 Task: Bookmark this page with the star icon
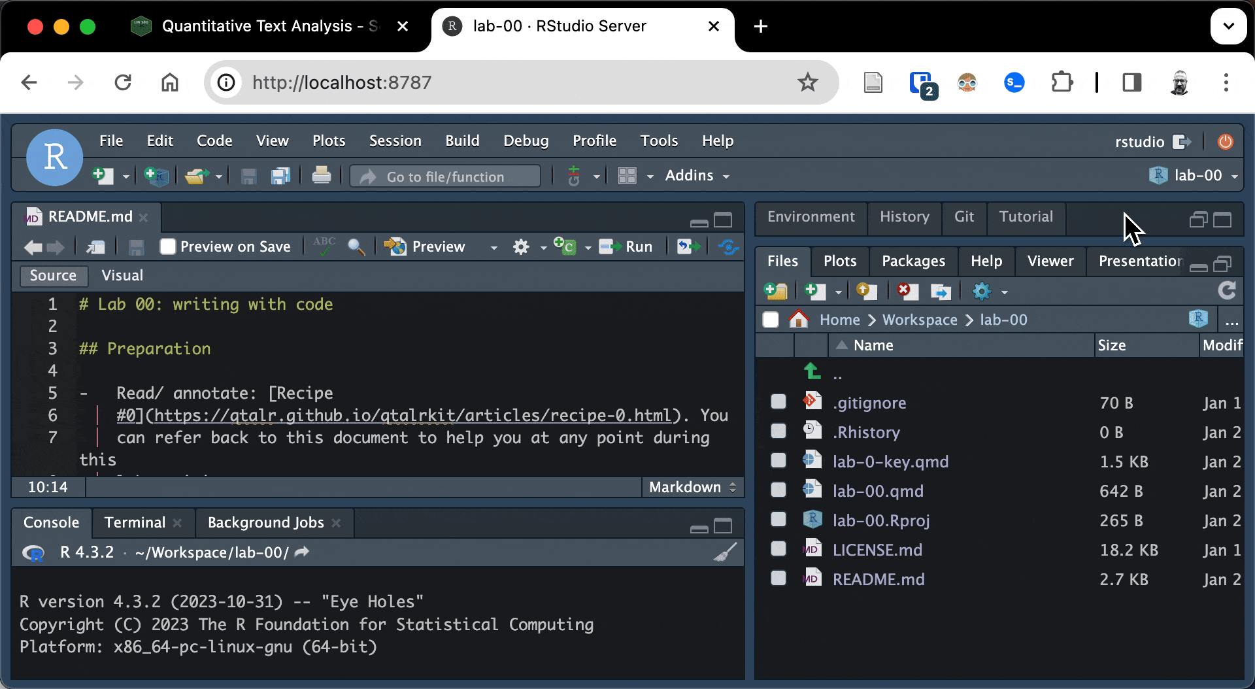tap(808, 83)
